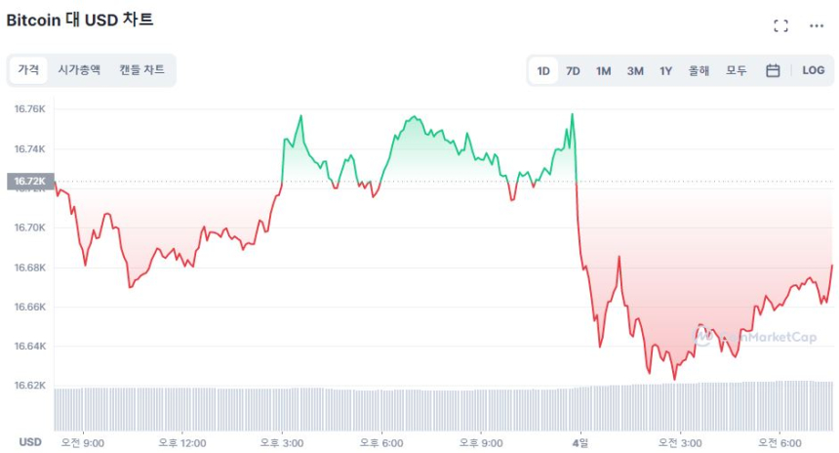Select the 올해 time range
Image resolution: width=839 pixels, height=453 pixels.
[699, 70]
